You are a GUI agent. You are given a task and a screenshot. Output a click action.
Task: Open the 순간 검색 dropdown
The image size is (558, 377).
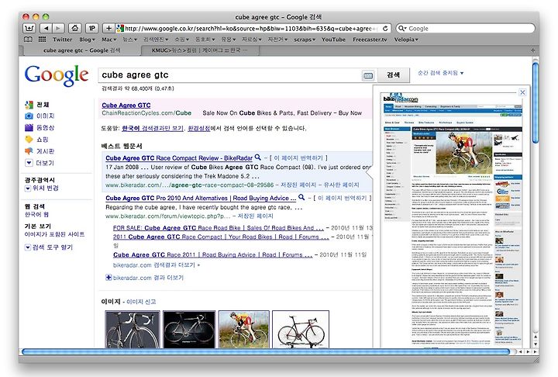(440, 73)
